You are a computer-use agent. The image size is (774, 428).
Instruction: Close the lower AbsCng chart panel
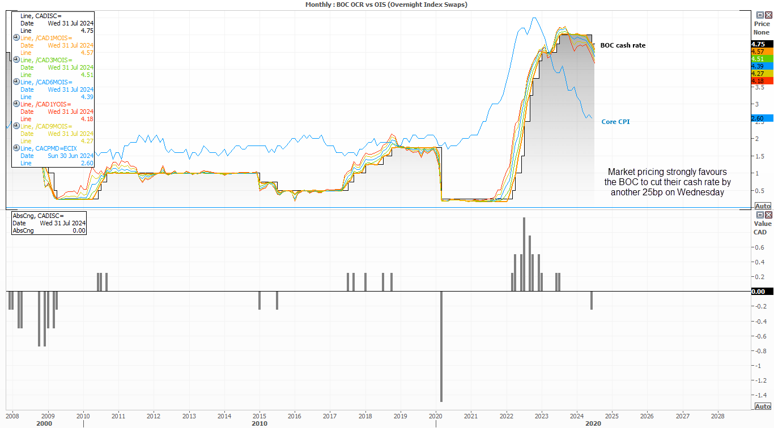coord(768,215)
